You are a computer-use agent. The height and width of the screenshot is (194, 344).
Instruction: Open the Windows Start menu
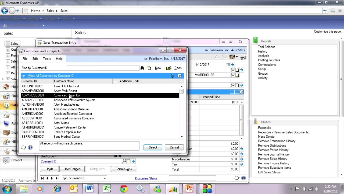(x=7, y=188)
